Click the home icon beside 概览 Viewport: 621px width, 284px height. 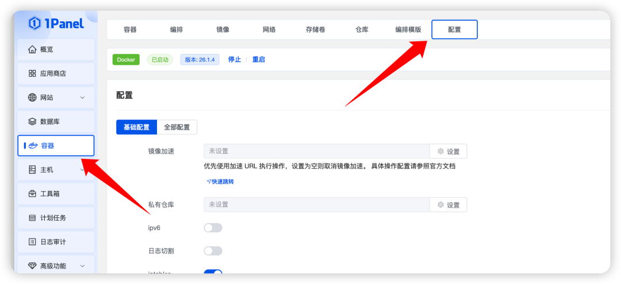click(x=32, y=49)
